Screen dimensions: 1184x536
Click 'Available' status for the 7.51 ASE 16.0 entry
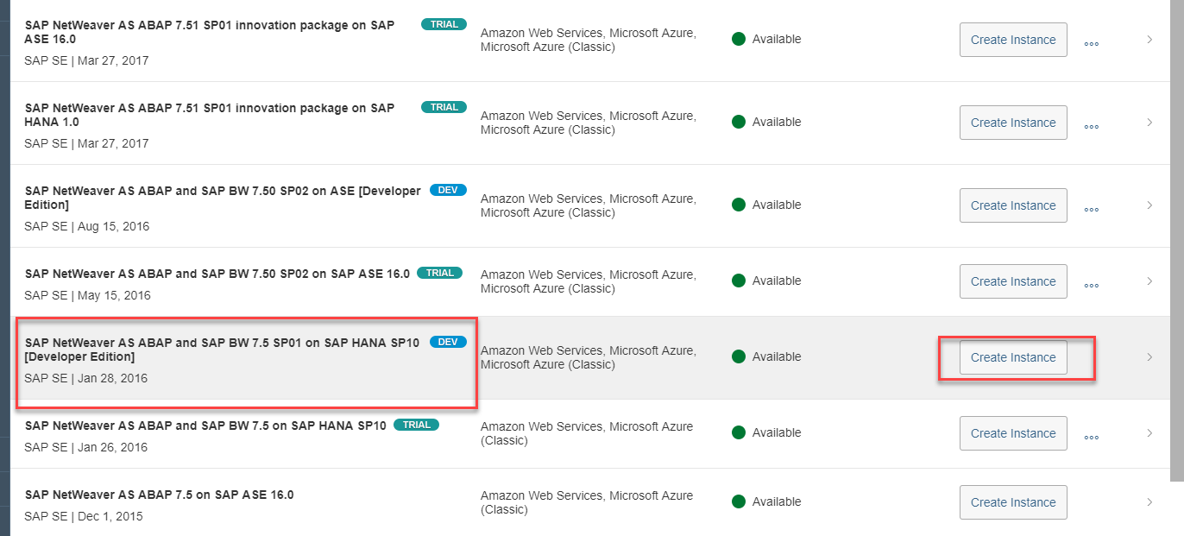click(777, 39)
